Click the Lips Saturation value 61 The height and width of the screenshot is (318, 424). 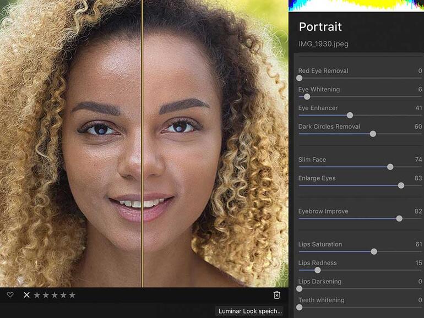click(418, 244)
